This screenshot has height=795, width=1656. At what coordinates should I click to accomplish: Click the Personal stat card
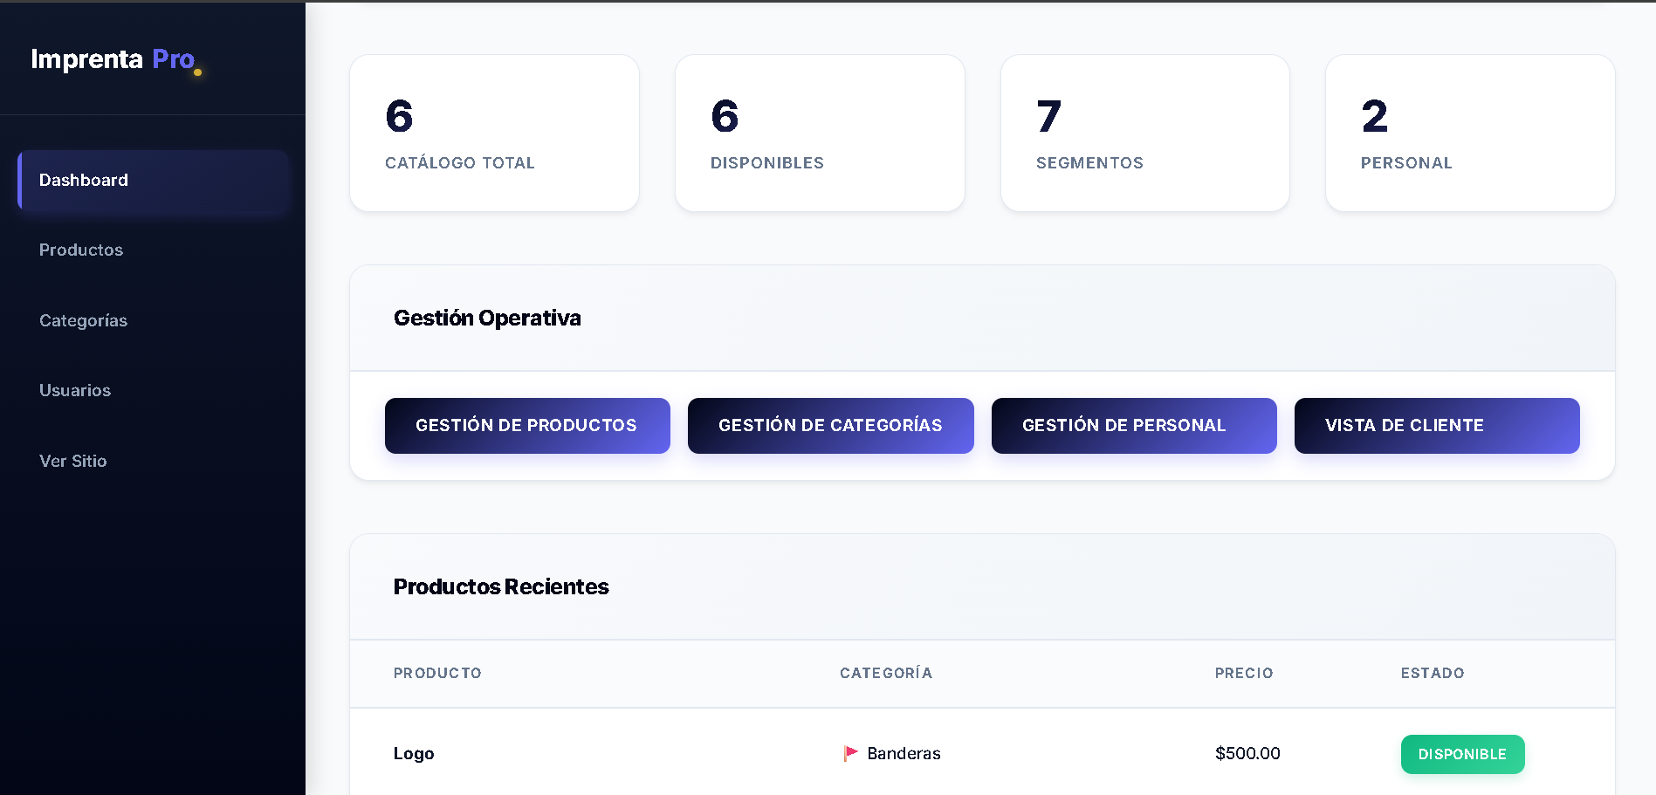tap(1469, 134)
